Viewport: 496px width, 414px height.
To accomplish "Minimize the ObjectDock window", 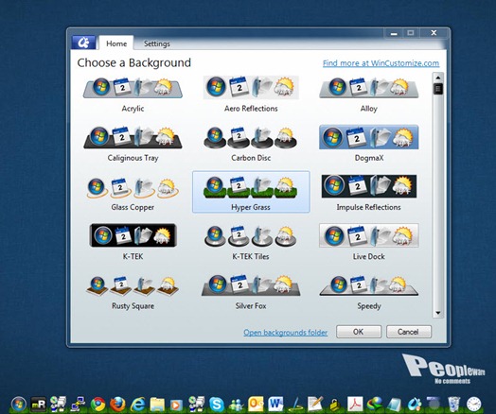I will (394, 33).
